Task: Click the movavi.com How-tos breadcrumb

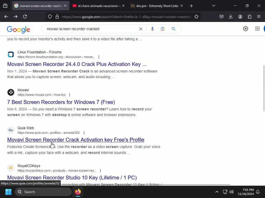Action: point(42,95)
